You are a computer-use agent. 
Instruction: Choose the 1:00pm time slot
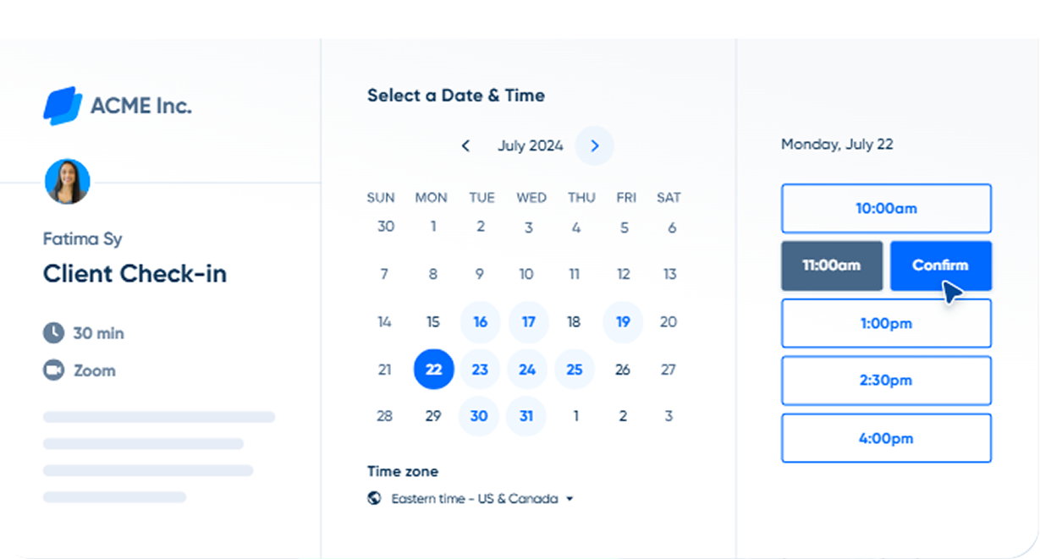886,323
